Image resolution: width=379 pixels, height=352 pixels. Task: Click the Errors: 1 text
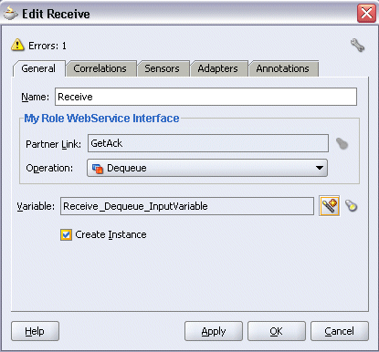47,46
